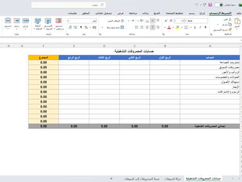This screenshot has height=182, width=242.
Task: Click the Merge and Center button (دمج وتوسيط)
Action: (x=115, y=28)
